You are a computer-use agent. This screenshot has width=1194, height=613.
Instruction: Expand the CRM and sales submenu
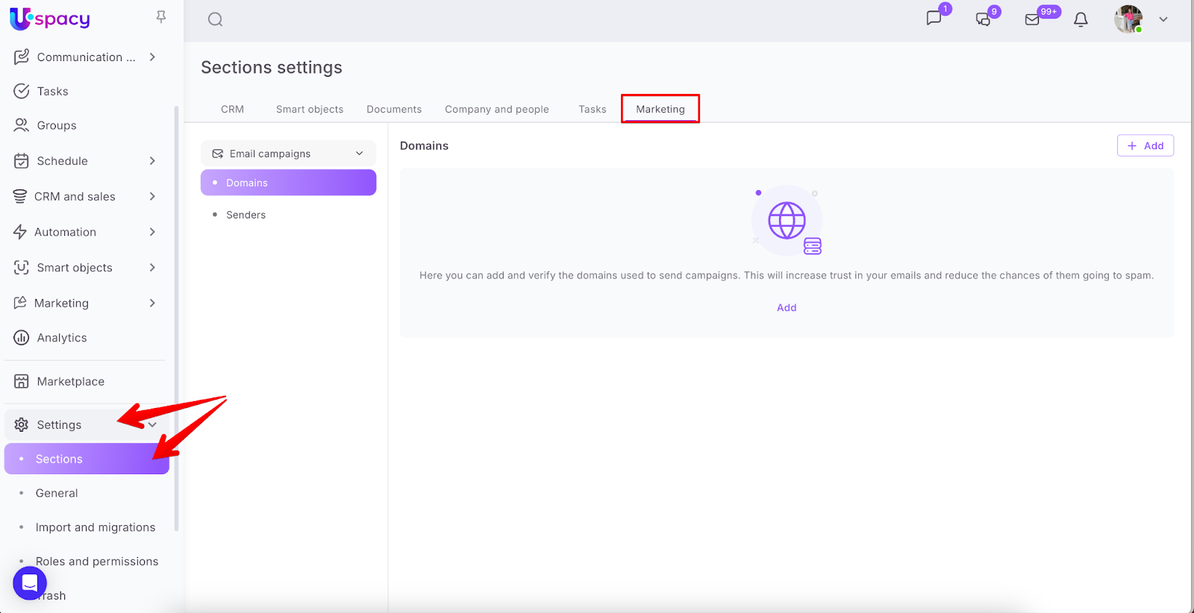click(152, 196)
